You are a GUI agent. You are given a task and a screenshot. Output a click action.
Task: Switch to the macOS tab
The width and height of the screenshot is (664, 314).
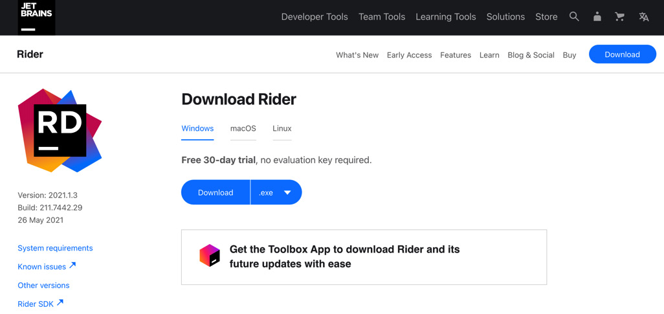coord(243,128)
